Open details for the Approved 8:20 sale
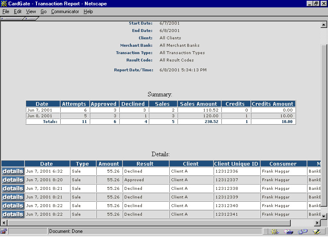This screenshot has width=328, height=246. [x=13, y=180]
